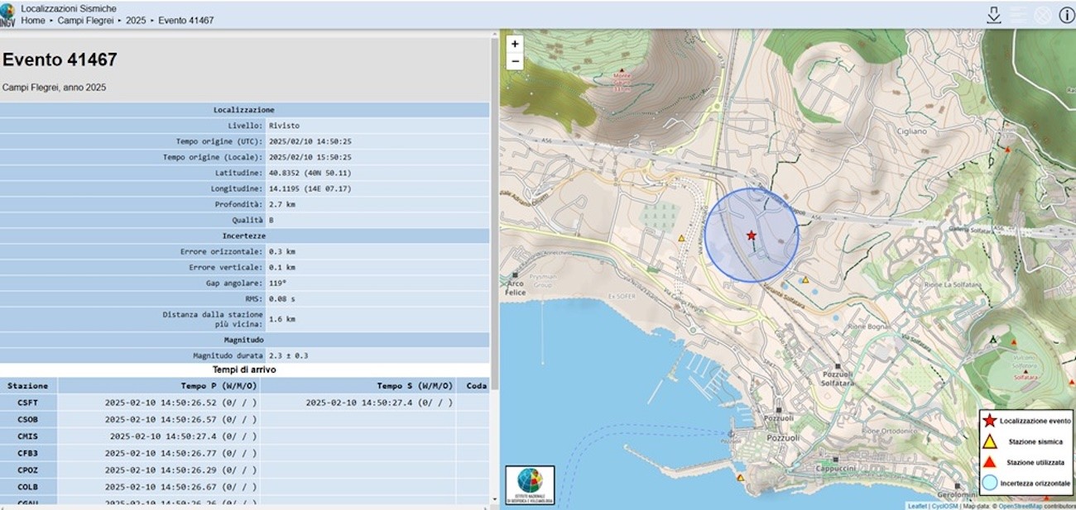Navigate to Campi Flegrei breadcrumb
The width and height of the screenshot is (1076, 510).
pos(87,21)
